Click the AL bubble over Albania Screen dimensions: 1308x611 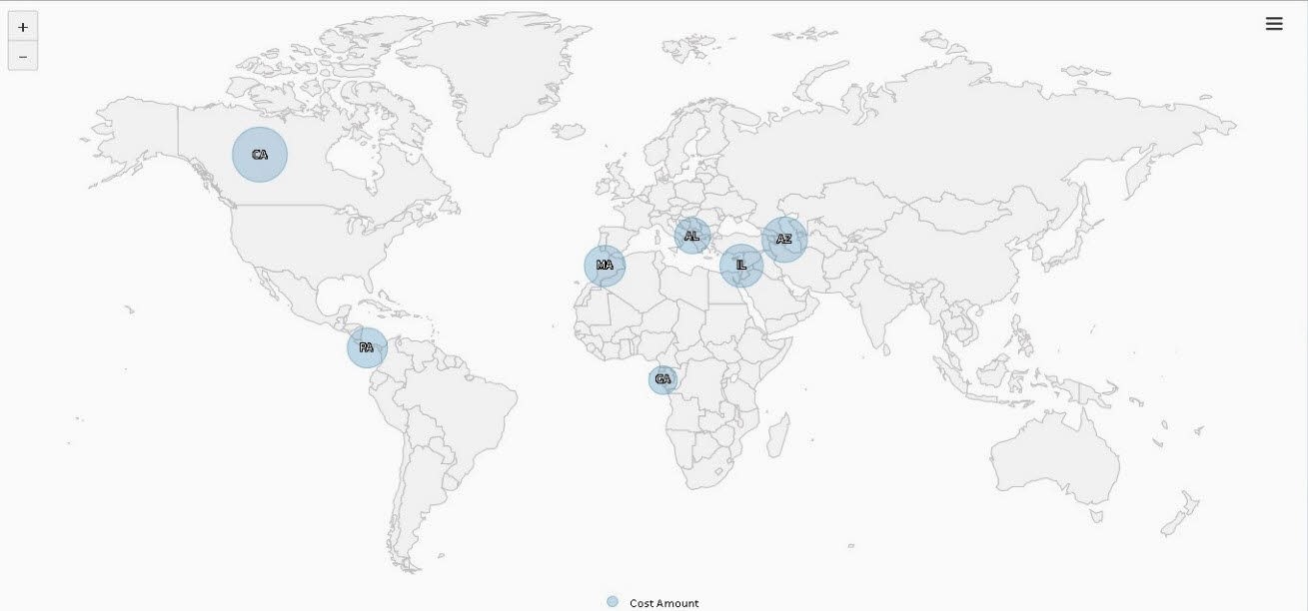point(691,236)
